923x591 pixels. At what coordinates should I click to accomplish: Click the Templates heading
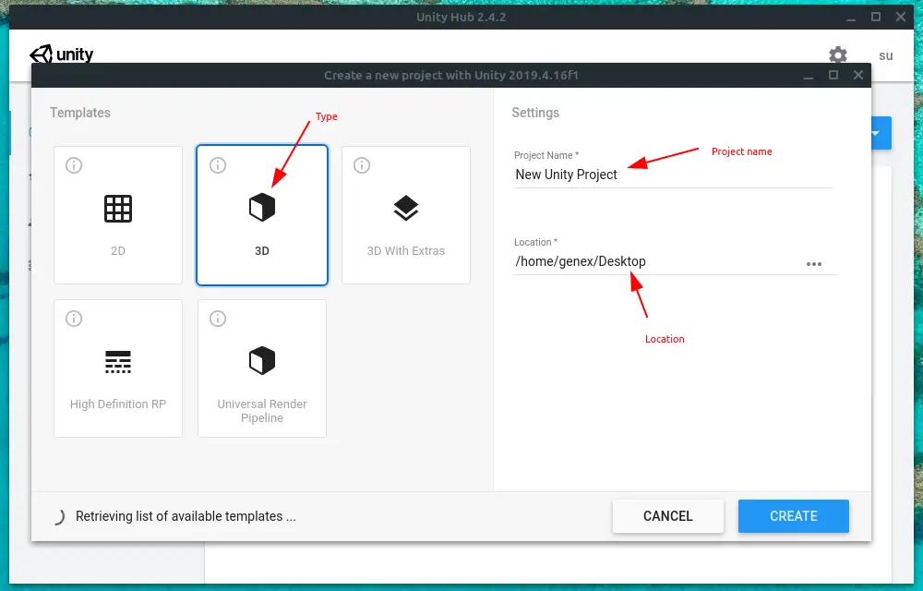(x=80, y=113)
